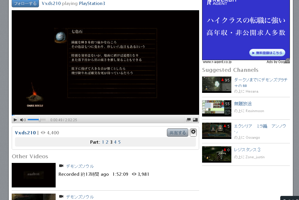
Task: Click the 共有する share button
Action: click(x=177, y=133)
